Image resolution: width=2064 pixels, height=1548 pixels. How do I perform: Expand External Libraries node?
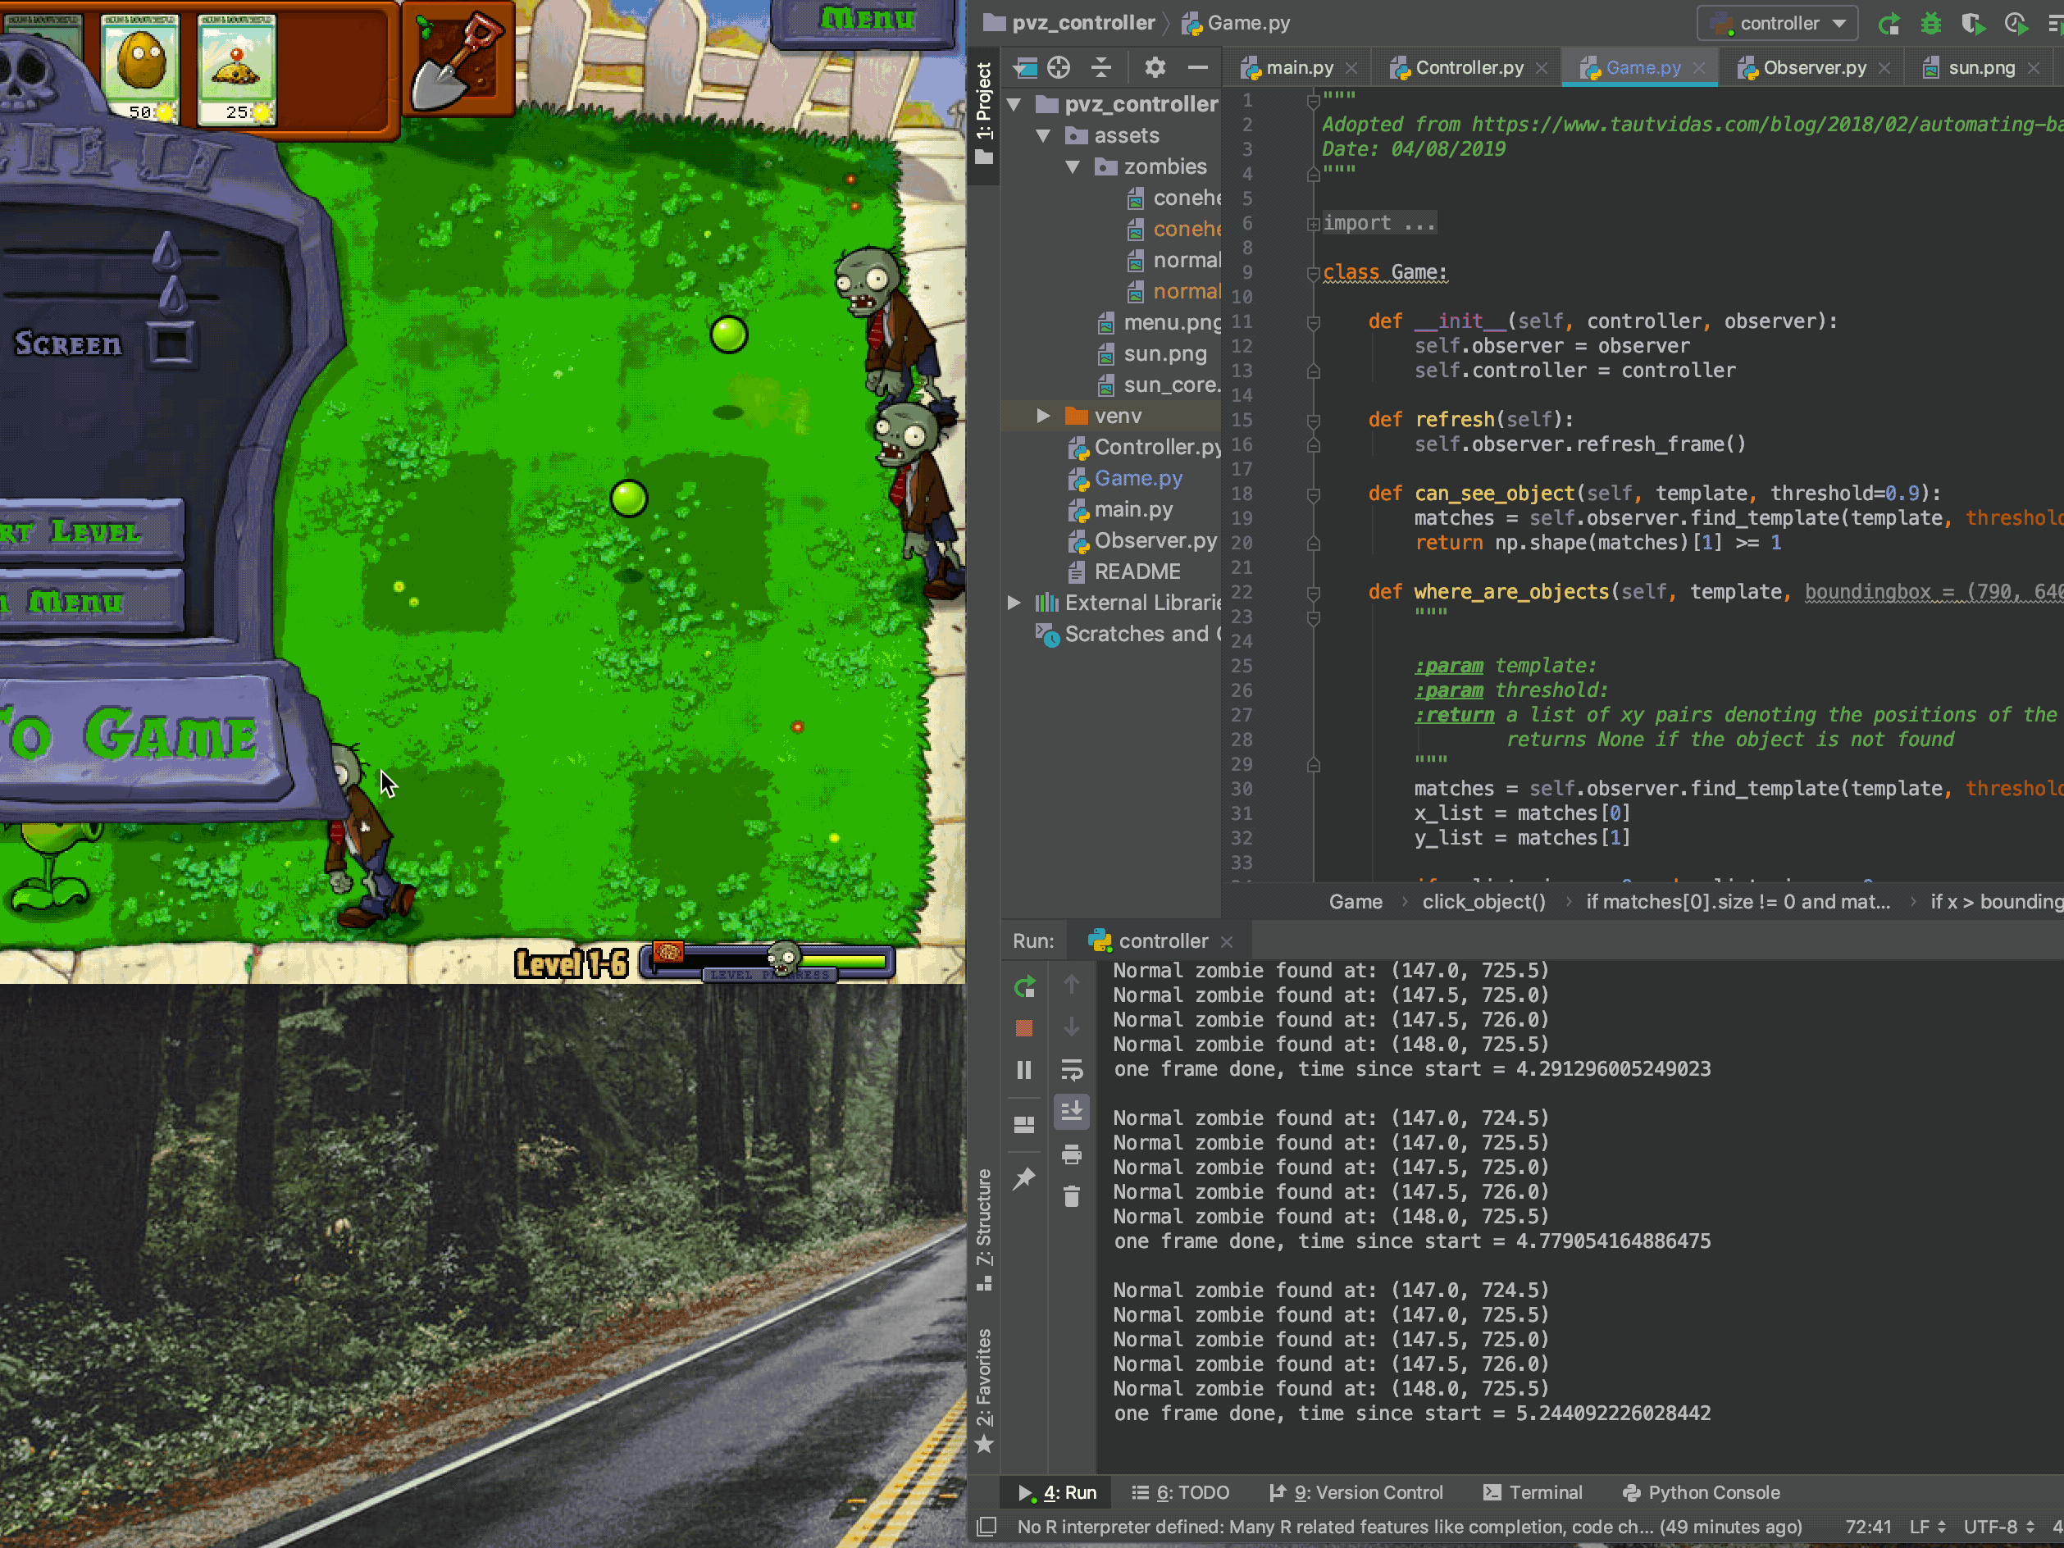coord(1014,603)
